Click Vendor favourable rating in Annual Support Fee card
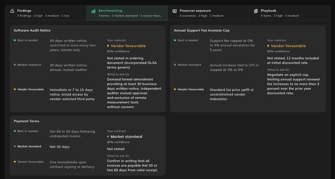 (286, 46)
